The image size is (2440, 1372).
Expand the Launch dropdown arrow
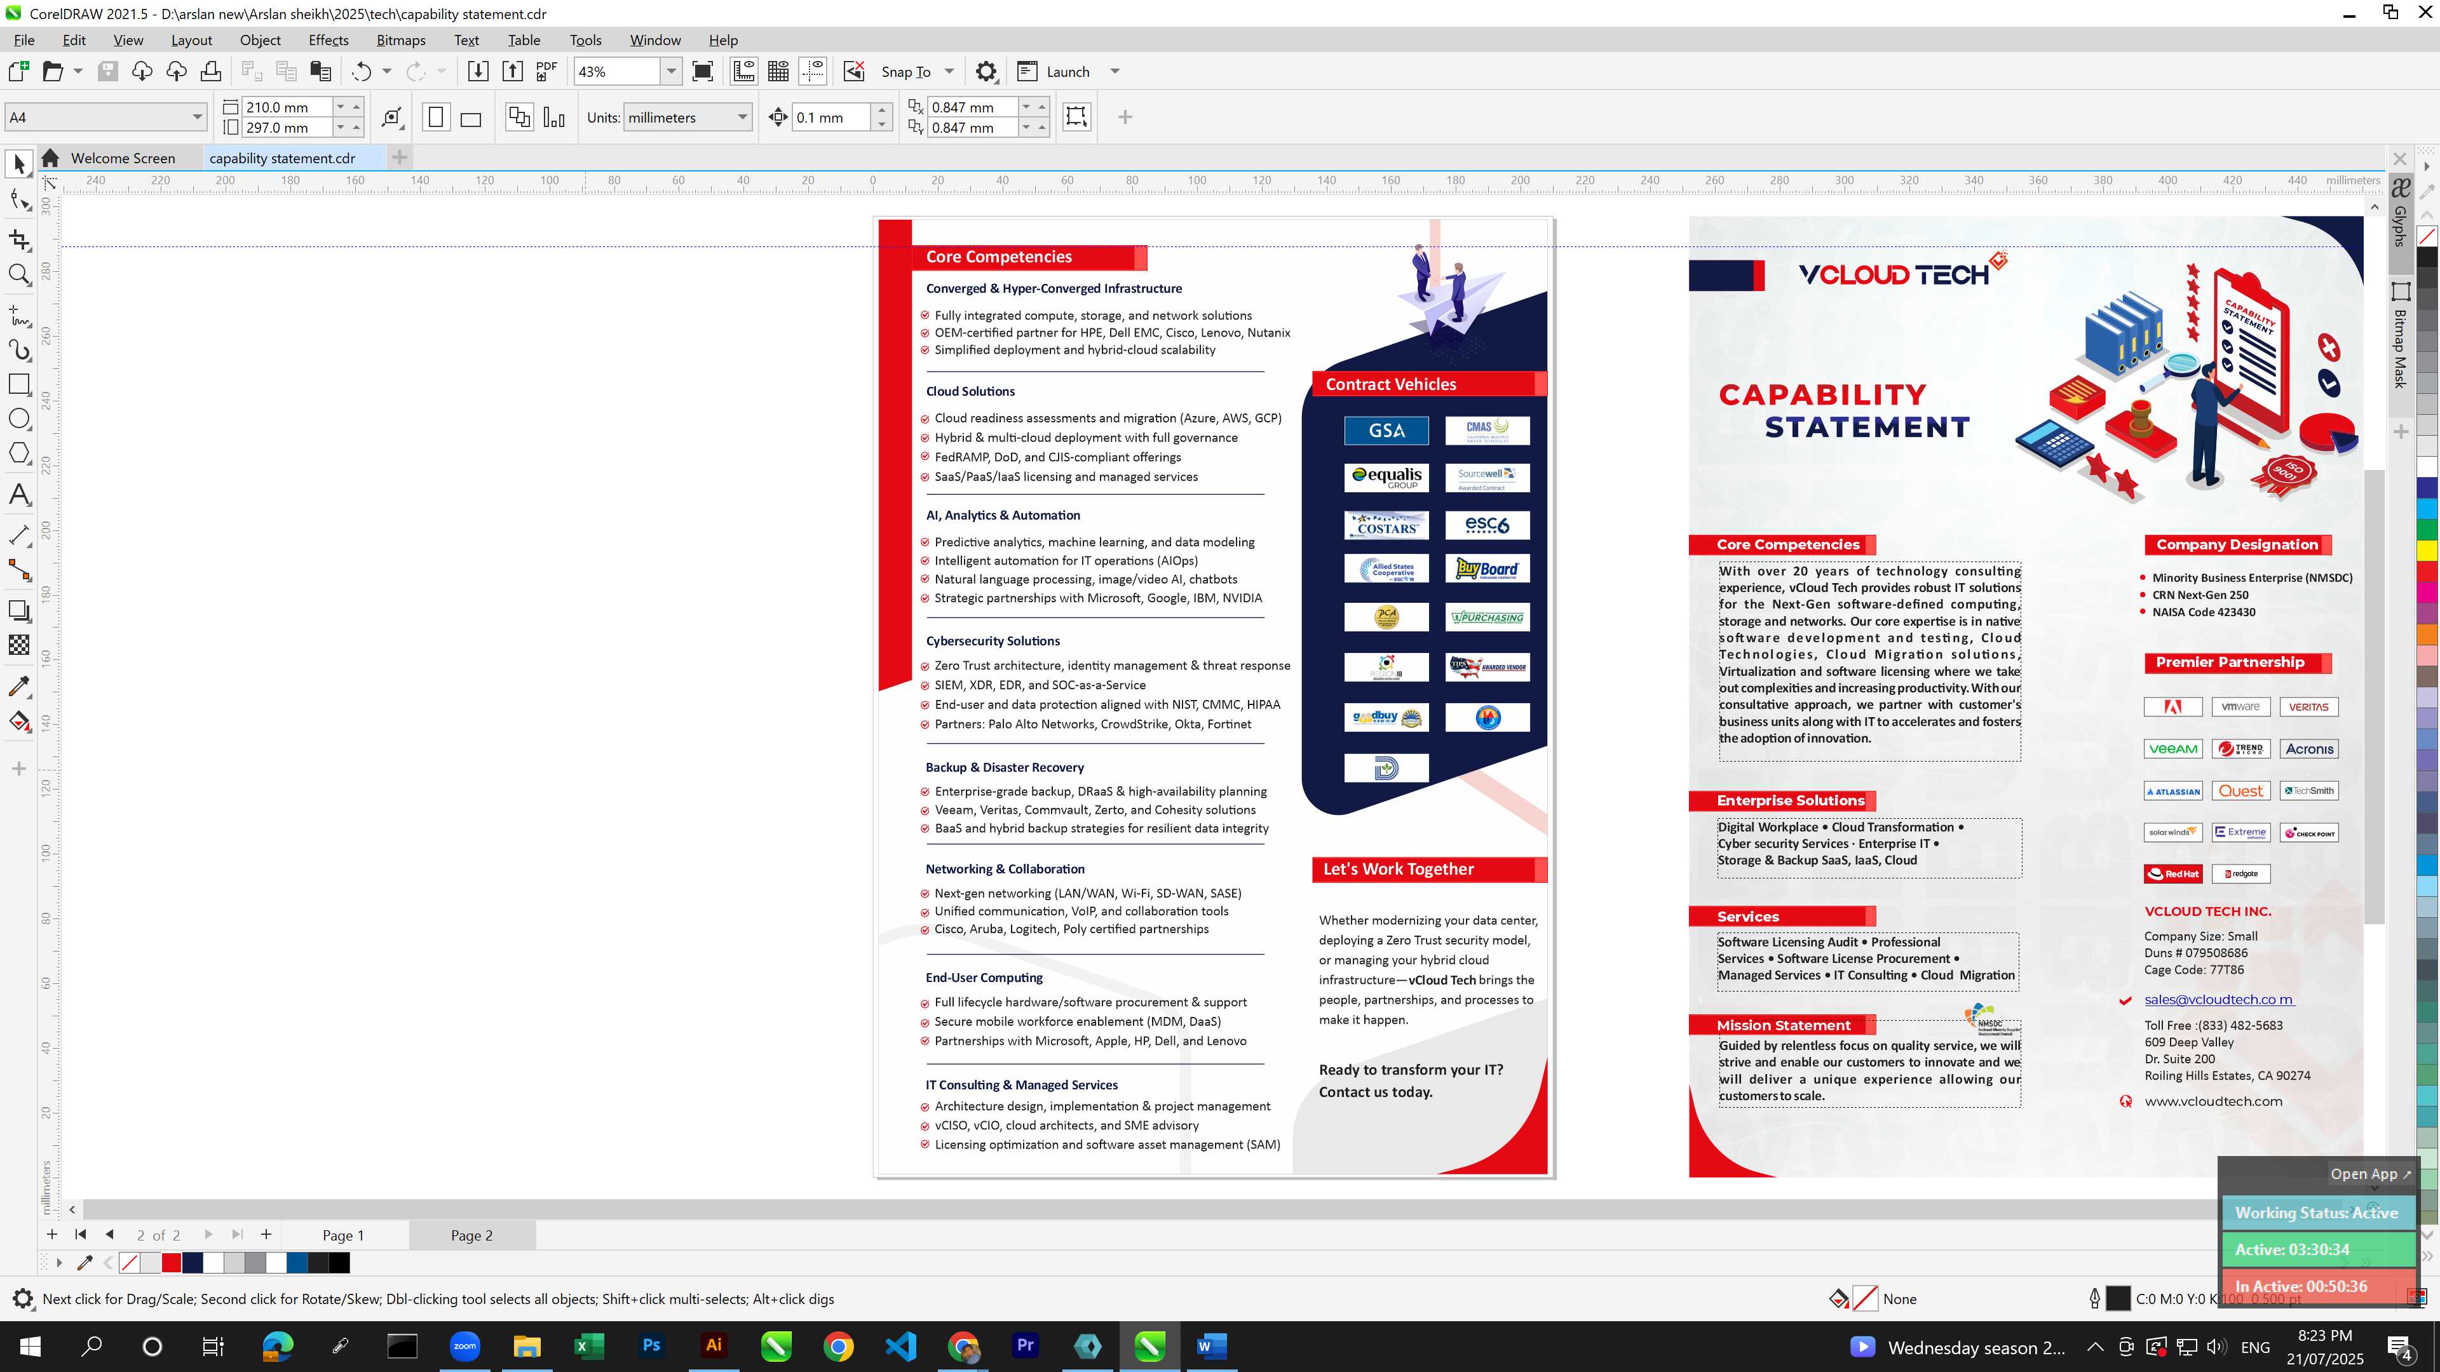(1115, 72)
